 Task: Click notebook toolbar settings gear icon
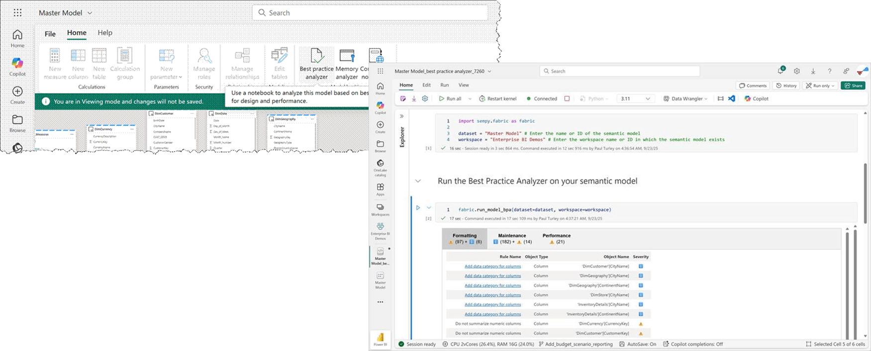coord(425,98)
